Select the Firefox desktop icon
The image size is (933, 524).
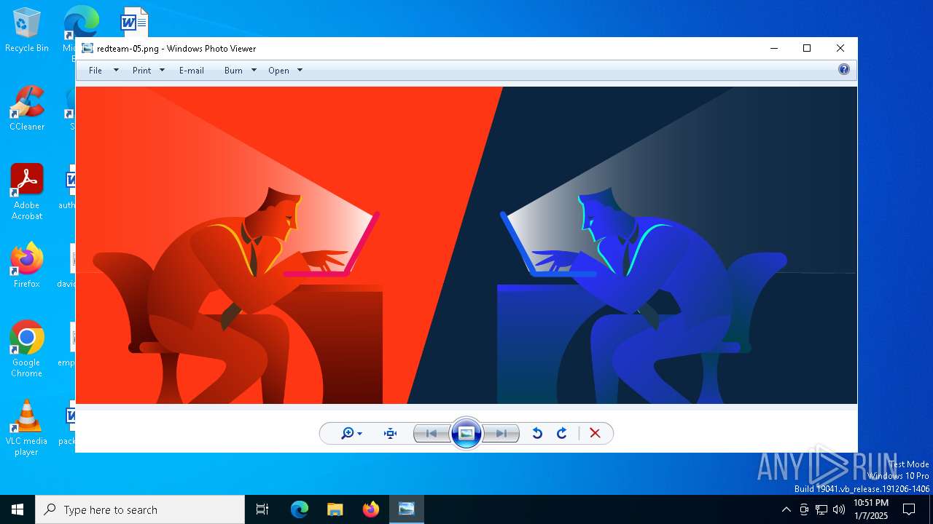(x=27, y=266)
